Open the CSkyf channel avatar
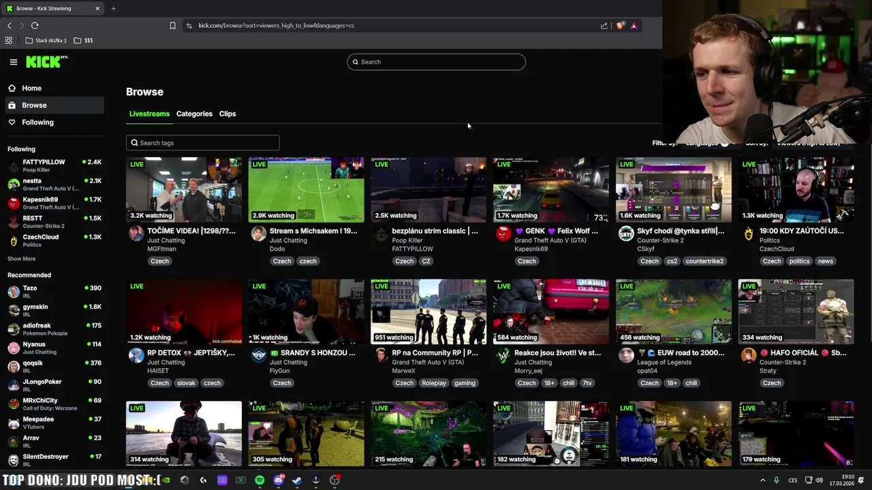 coord(626,234)
